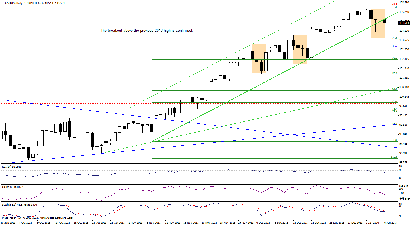Click the CCI(14) -31.8477 indicator label
This screenshot has height=225, width=410.
pos(13,187)
